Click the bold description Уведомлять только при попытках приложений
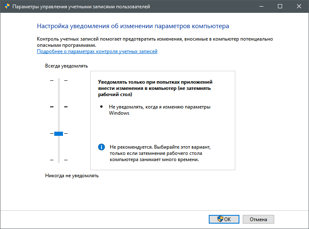Screen dimensions: 309x229 pos(155,88)
